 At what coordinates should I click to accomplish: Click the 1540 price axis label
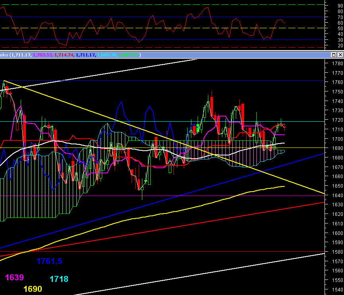[337, 289]
